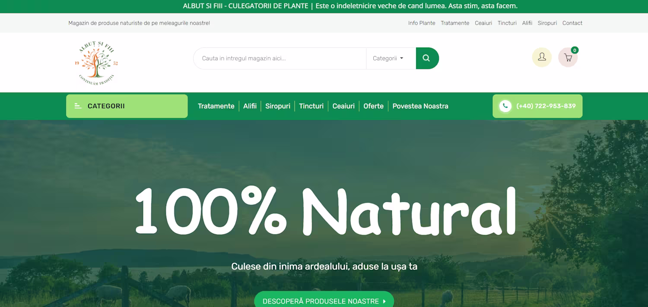The width and height of the screenshot is (648, 307).
Task: Click 'Magazin de produse naturiste' tagline text
Action: [x=139, y=23]
